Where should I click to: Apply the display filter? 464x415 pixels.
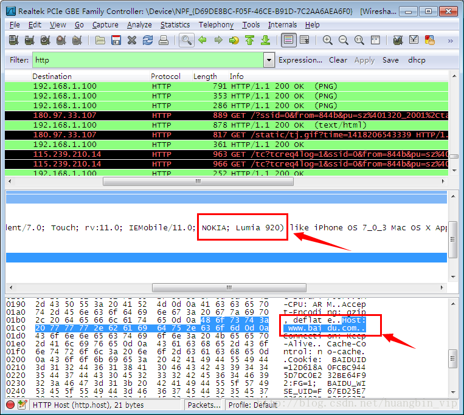365,60
